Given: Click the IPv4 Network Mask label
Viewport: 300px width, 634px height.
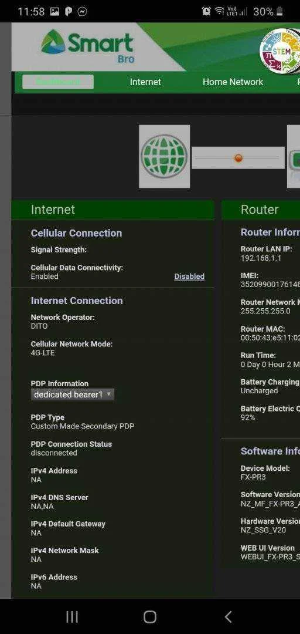Looking at the screenshot, I should 64,550.
